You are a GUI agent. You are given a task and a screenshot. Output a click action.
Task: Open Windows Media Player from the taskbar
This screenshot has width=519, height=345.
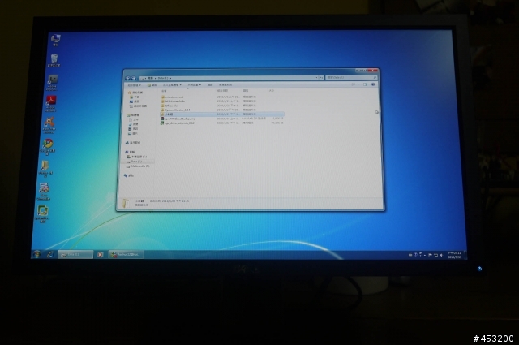pos(100,255)
